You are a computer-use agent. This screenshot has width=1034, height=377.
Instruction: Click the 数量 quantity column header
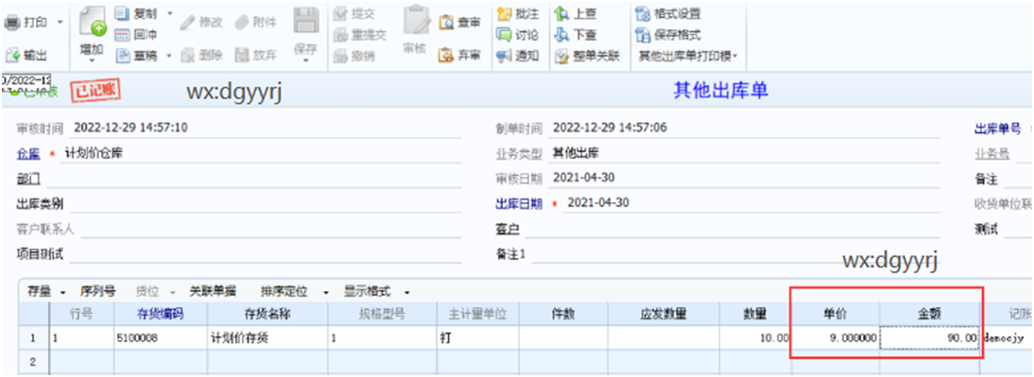tap(754, 314)
